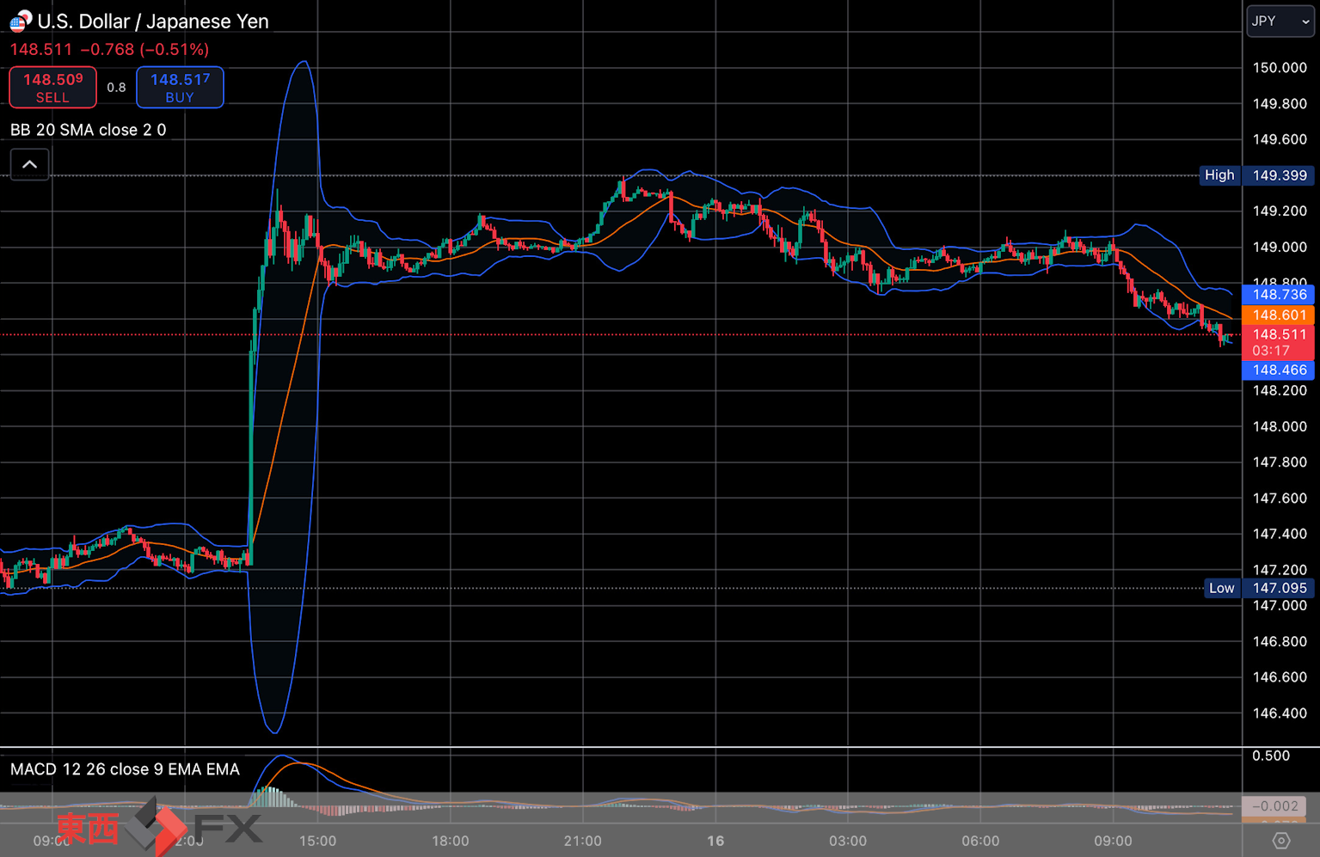The image size is (1320, 857).
Task: Click the red 148.509 SELL button
Action: click(x=52, y=88)
